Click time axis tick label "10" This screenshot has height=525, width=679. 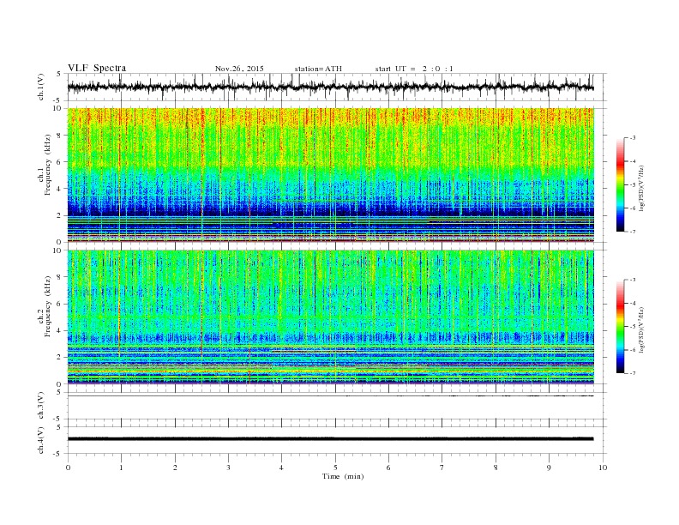pyautogui.click(x=603, y=468)
